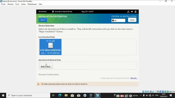Click the Refresh... link

(x=134, y=78)
